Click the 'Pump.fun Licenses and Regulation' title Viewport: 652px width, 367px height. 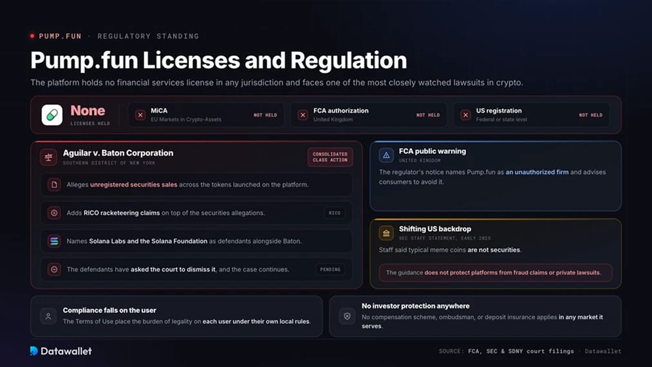pos(219,61)
